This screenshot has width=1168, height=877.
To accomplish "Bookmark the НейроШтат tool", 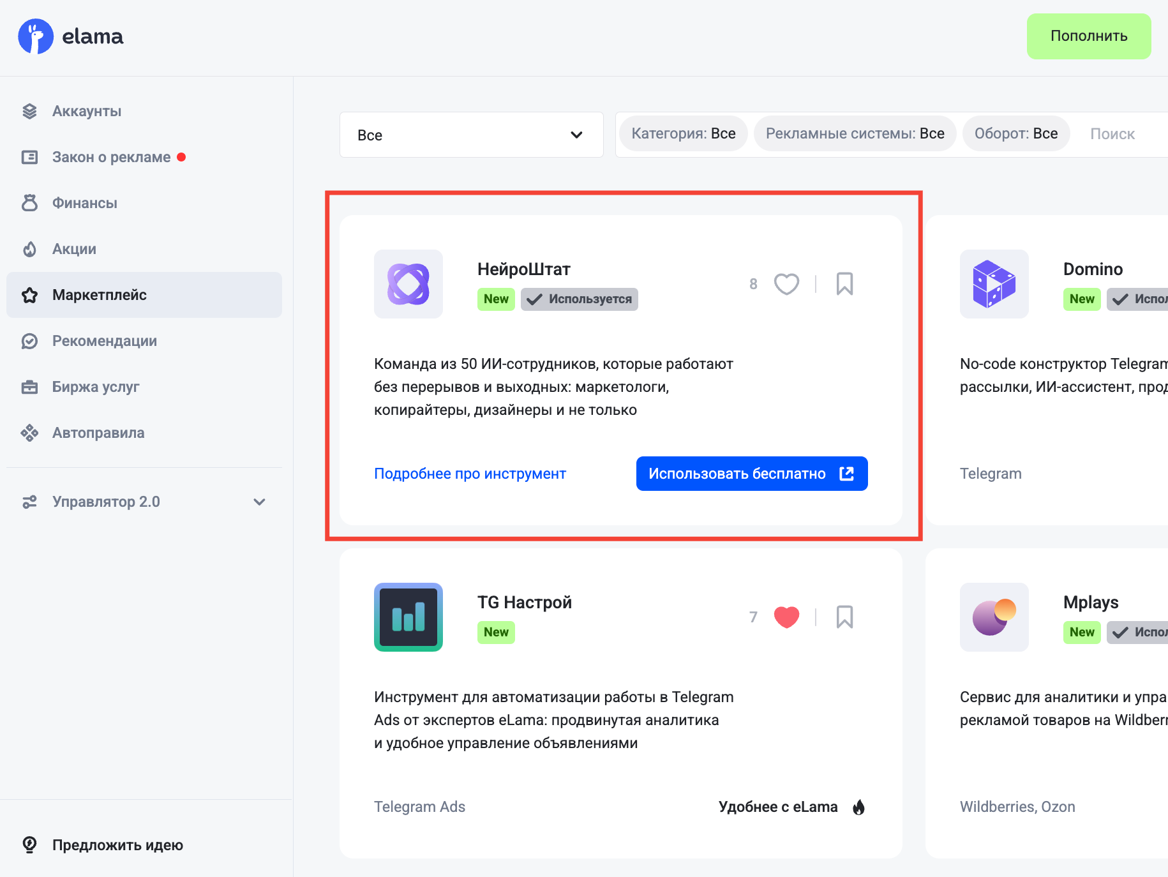I will (844, 284).
